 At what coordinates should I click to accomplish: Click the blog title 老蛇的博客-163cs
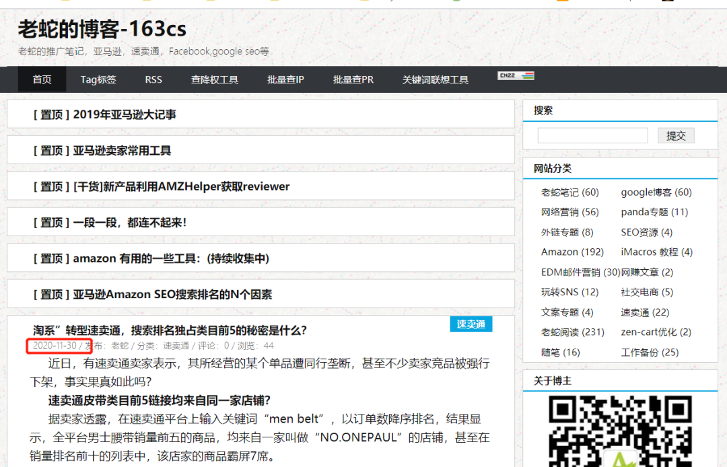102,29
